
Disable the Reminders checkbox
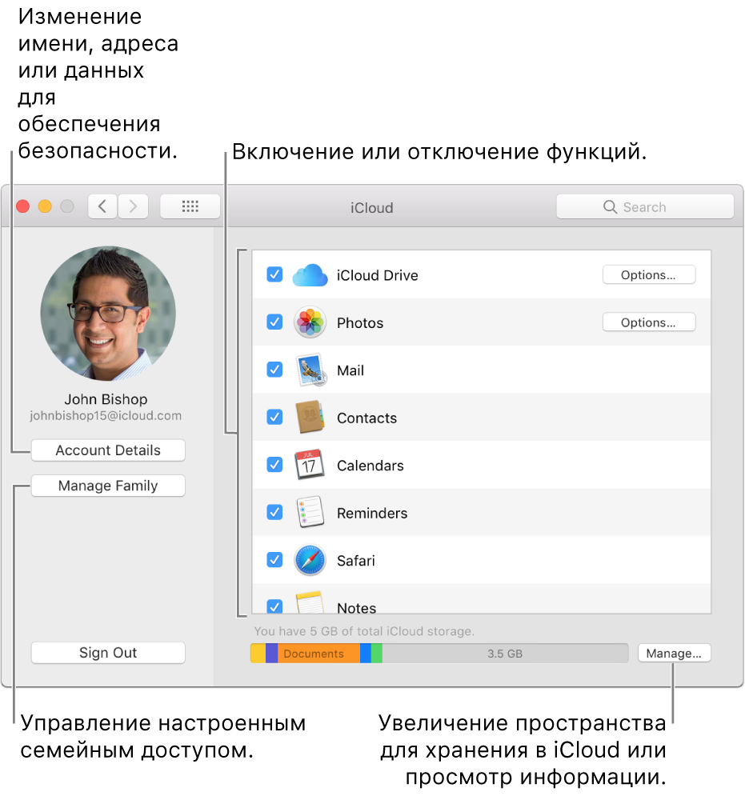274,512
